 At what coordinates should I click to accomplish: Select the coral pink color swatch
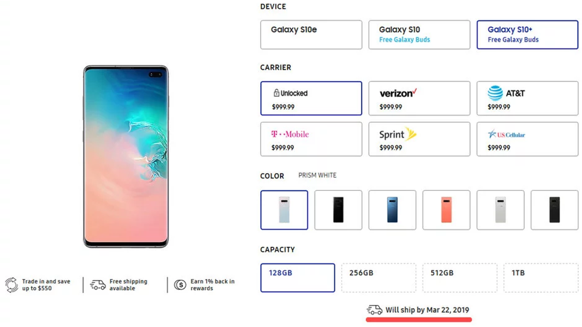coord(446,210)
